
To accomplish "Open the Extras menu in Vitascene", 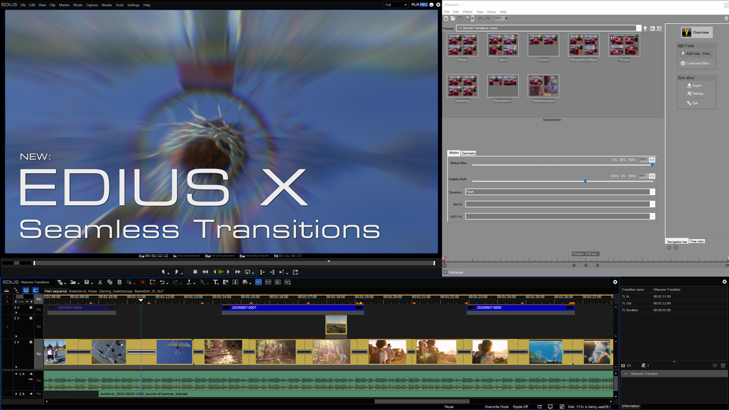I will click(491, 12).
